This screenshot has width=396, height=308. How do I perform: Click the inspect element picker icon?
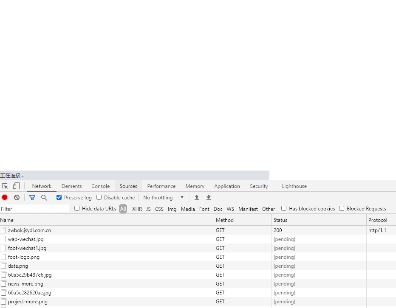5,186
